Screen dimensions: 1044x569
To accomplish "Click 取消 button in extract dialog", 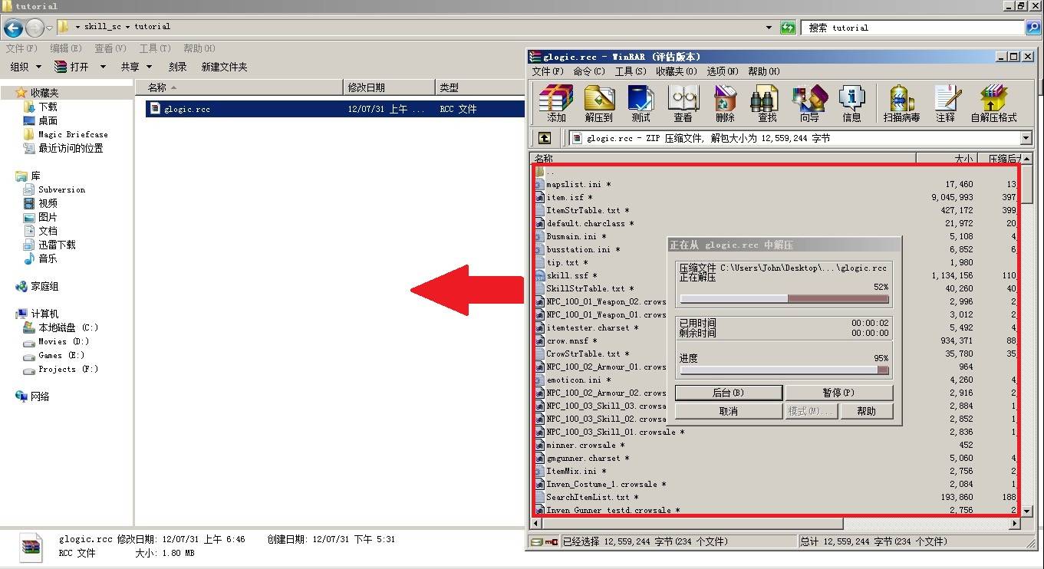I will pos(729,411).
